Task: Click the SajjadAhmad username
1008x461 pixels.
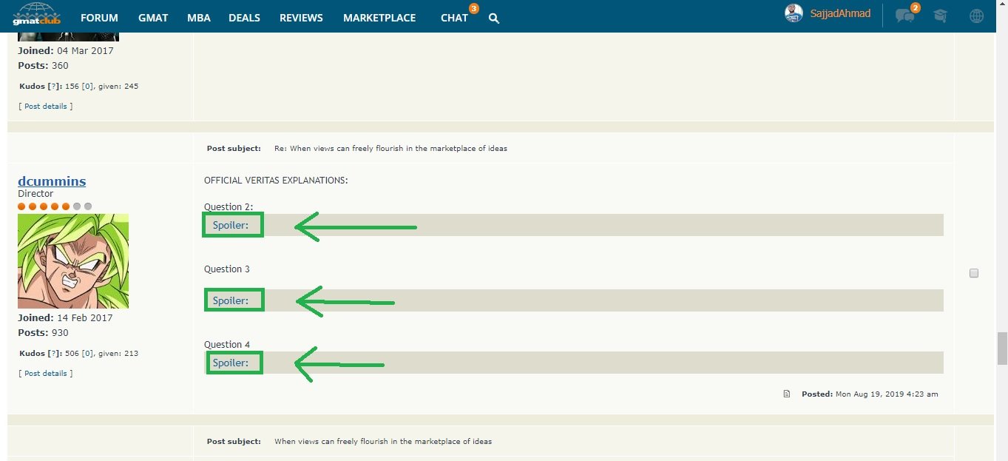Action: [840, 13]
